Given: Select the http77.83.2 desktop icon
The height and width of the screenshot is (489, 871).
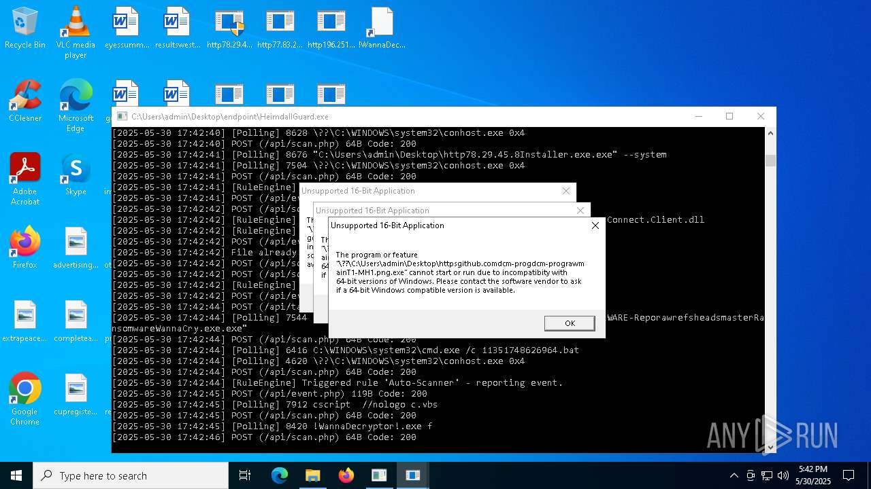Looking at the screenshot, I should pos(280,29).
